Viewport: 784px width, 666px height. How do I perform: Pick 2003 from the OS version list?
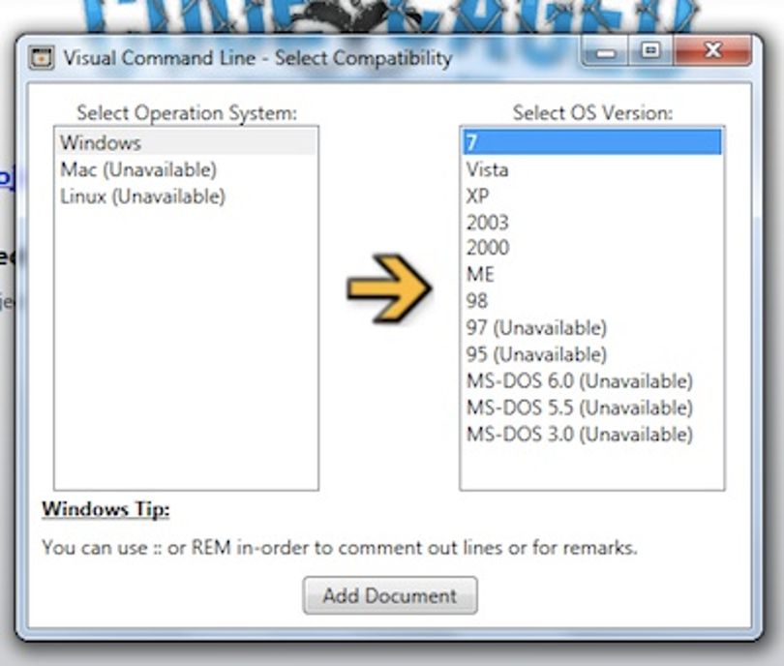[592, 222]
